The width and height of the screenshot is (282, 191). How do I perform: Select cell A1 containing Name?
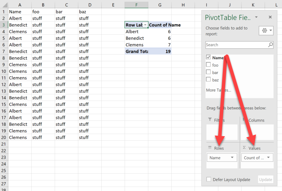(20, 12)
